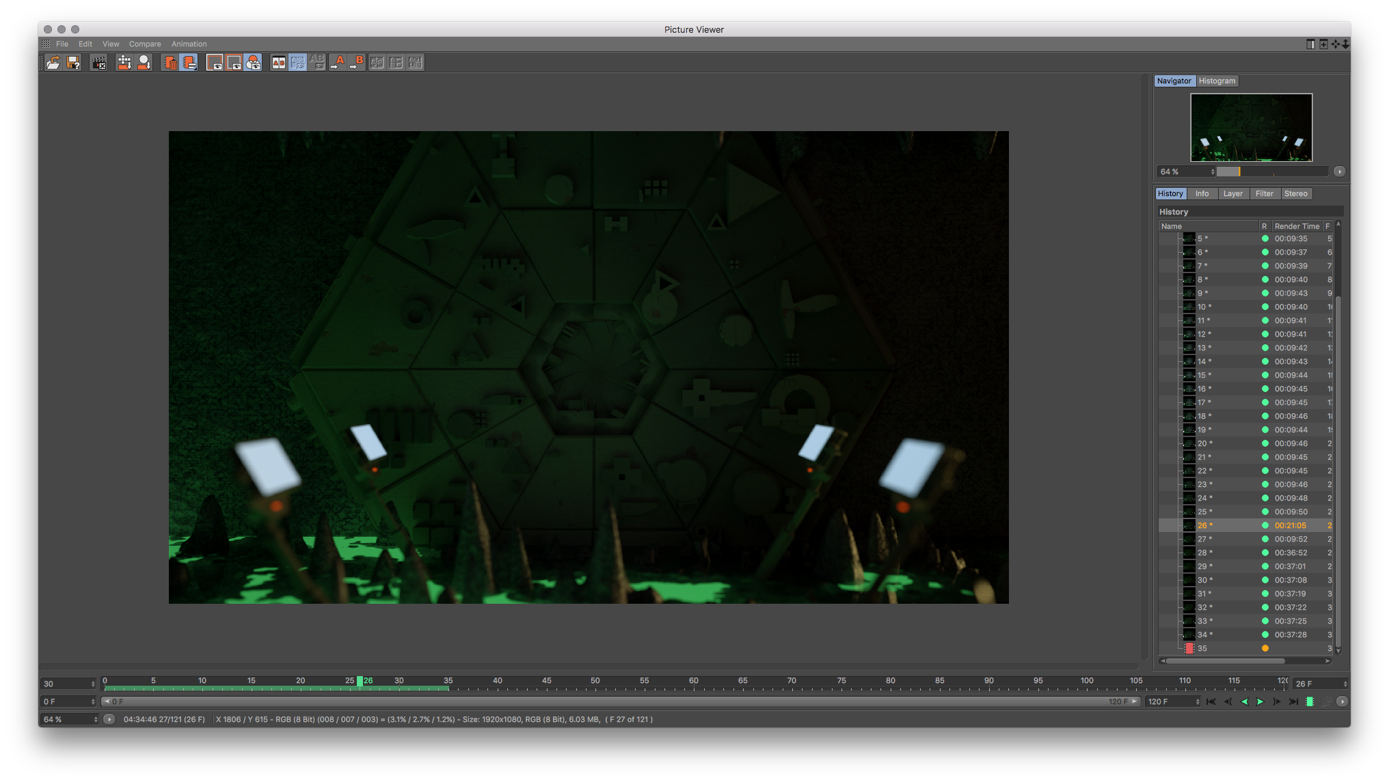Viewport: 1389px width, 782px height.
Task: Open the Compare menu
Action: (145, 44)
